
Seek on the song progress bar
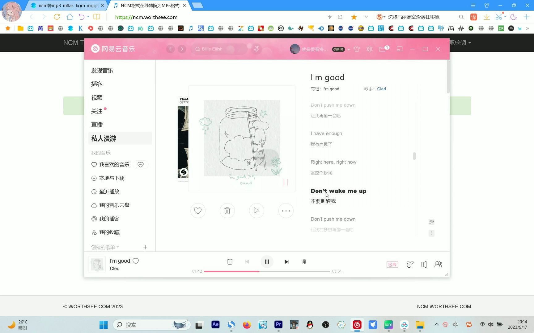(267, 271)
